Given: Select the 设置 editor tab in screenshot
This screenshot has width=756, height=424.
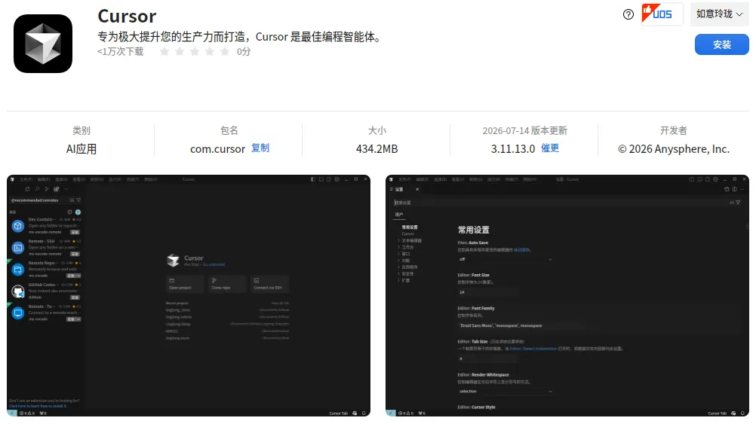Looking at the screenshot, I should pos(400,190).
